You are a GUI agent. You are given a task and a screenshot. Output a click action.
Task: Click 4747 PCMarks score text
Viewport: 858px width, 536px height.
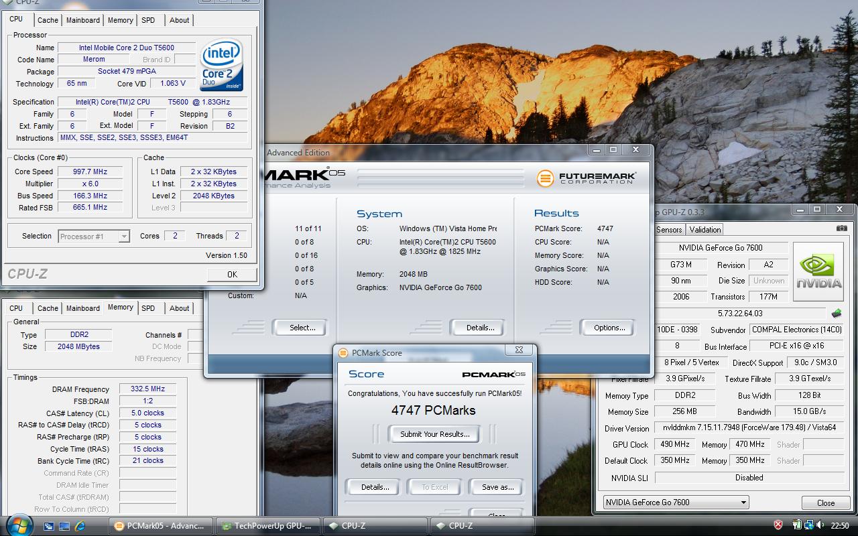[x=434, y=410]
